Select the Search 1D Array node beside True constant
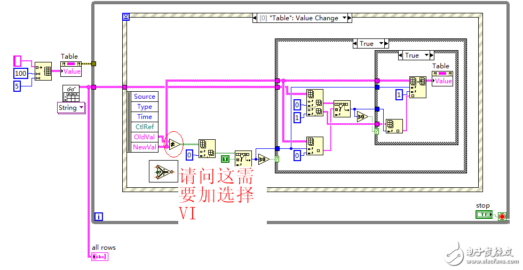The height and width of the screenshot is (270, 523). click(x=243, y=158)
